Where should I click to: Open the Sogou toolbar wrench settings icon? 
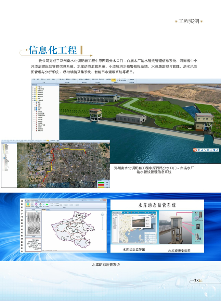pos(218,150)
